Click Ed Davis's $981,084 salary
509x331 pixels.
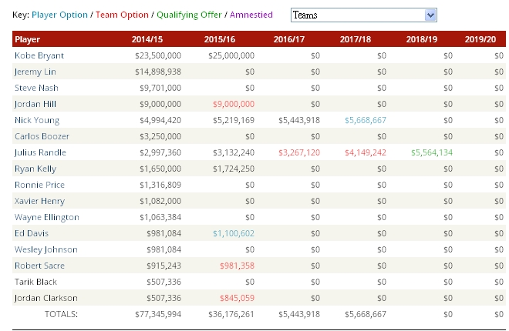[x=164, y=233]
